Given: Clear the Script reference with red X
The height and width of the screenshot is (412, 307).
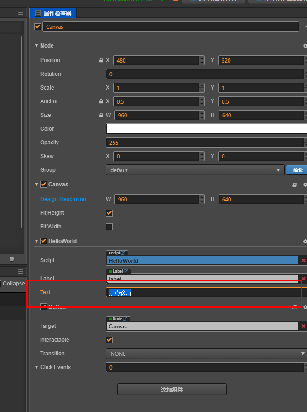Looking at the screenshot, I should (303, 260).
